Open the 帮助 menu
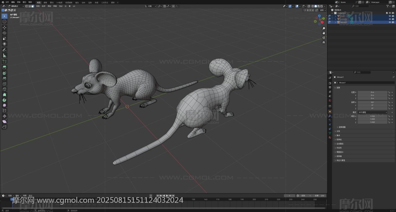 (x=30, y=2)
